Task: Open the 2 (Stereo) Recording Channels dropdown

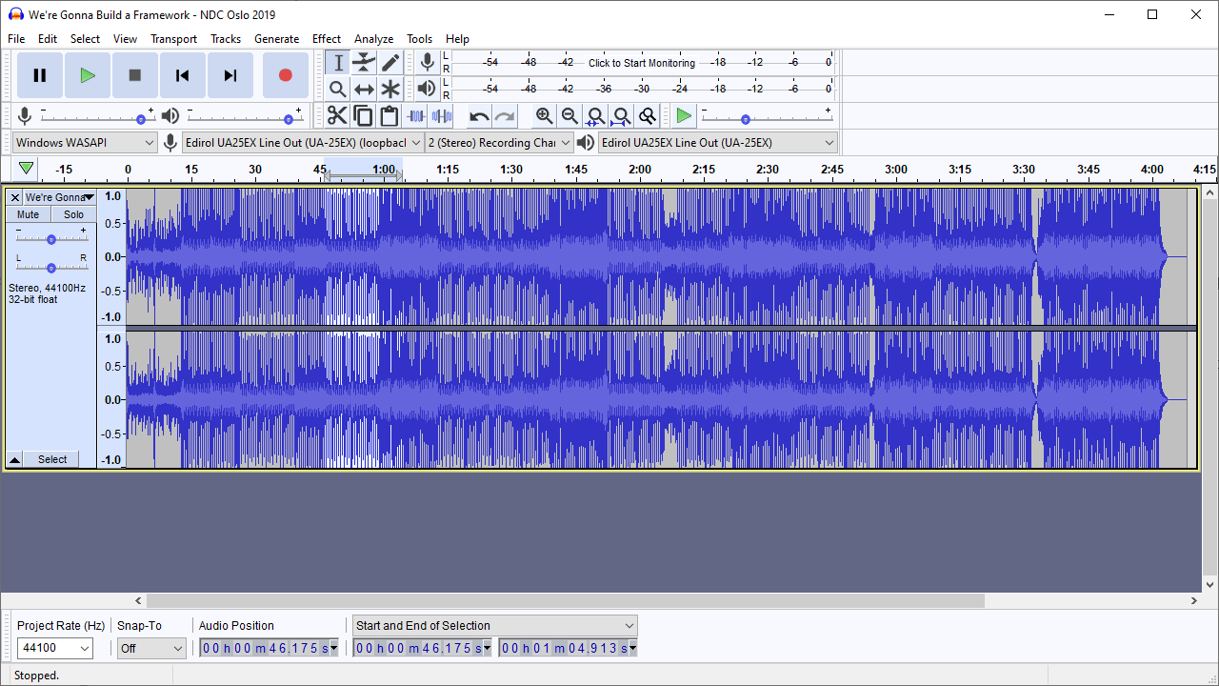Action: tap(500, 143)
